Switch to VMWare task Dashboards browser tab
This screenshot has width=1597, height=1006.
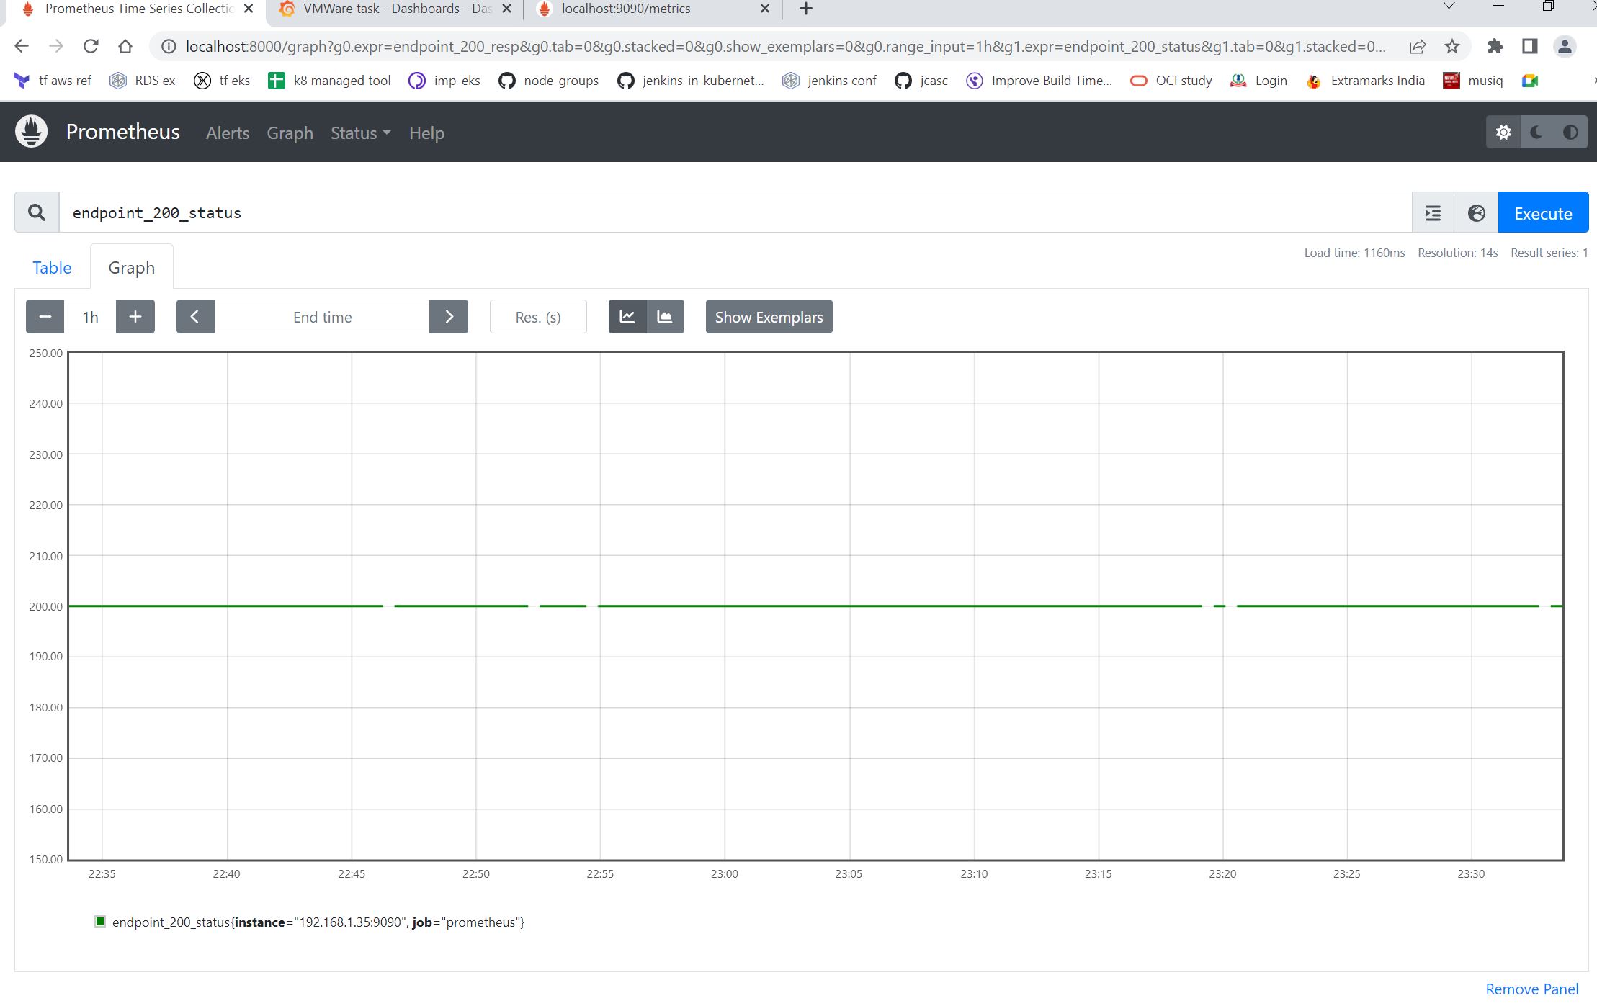(396, 9)
